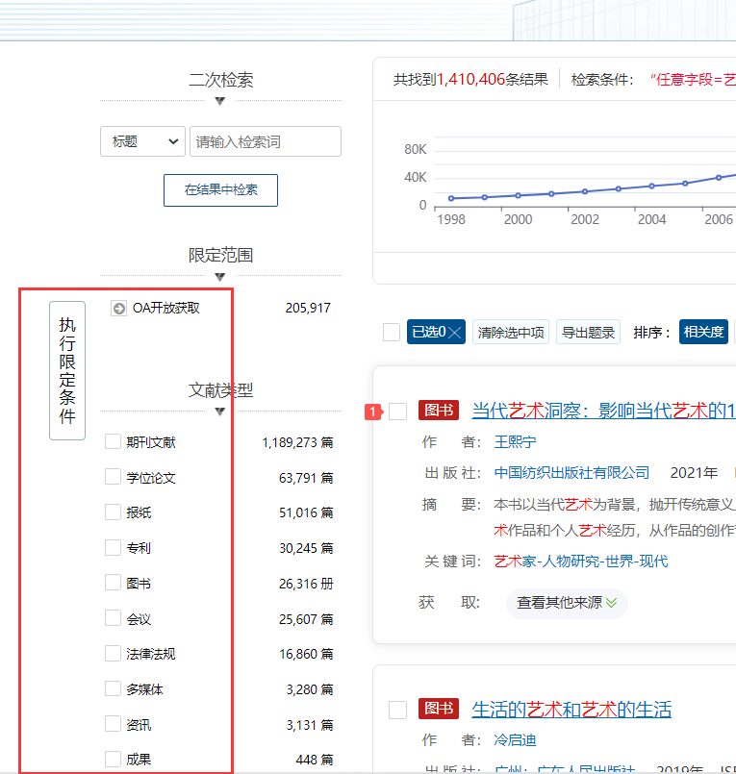The width and height of the screenshot is (736, 774).
Task: Click green chevron icon in 查看其他来源
Action: [x=612, y=603]
